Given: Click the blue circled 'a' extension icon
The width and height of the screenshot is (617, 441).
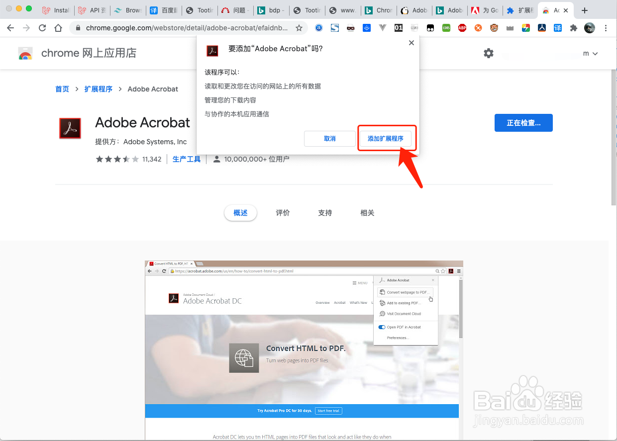Looking at the screenshot, I should tap(319, 28).
